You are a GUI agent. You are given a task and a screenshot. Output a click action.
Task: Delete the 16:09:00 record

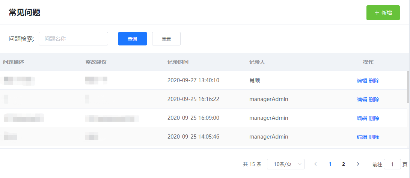374,118
